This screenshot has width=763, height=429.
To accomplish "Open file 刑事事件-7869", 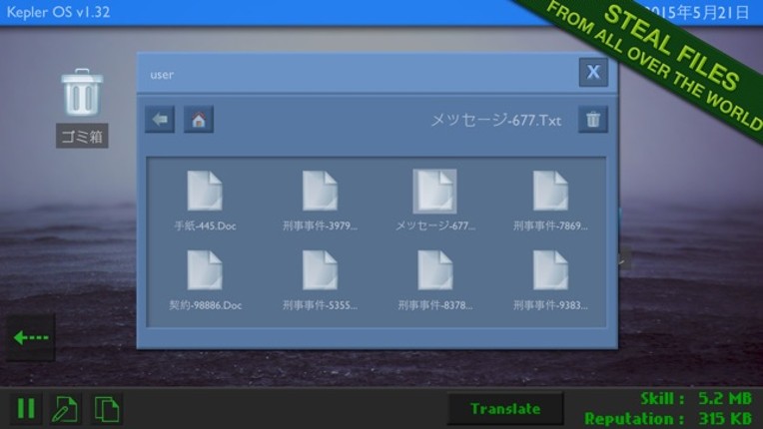I will click(550, 201).
